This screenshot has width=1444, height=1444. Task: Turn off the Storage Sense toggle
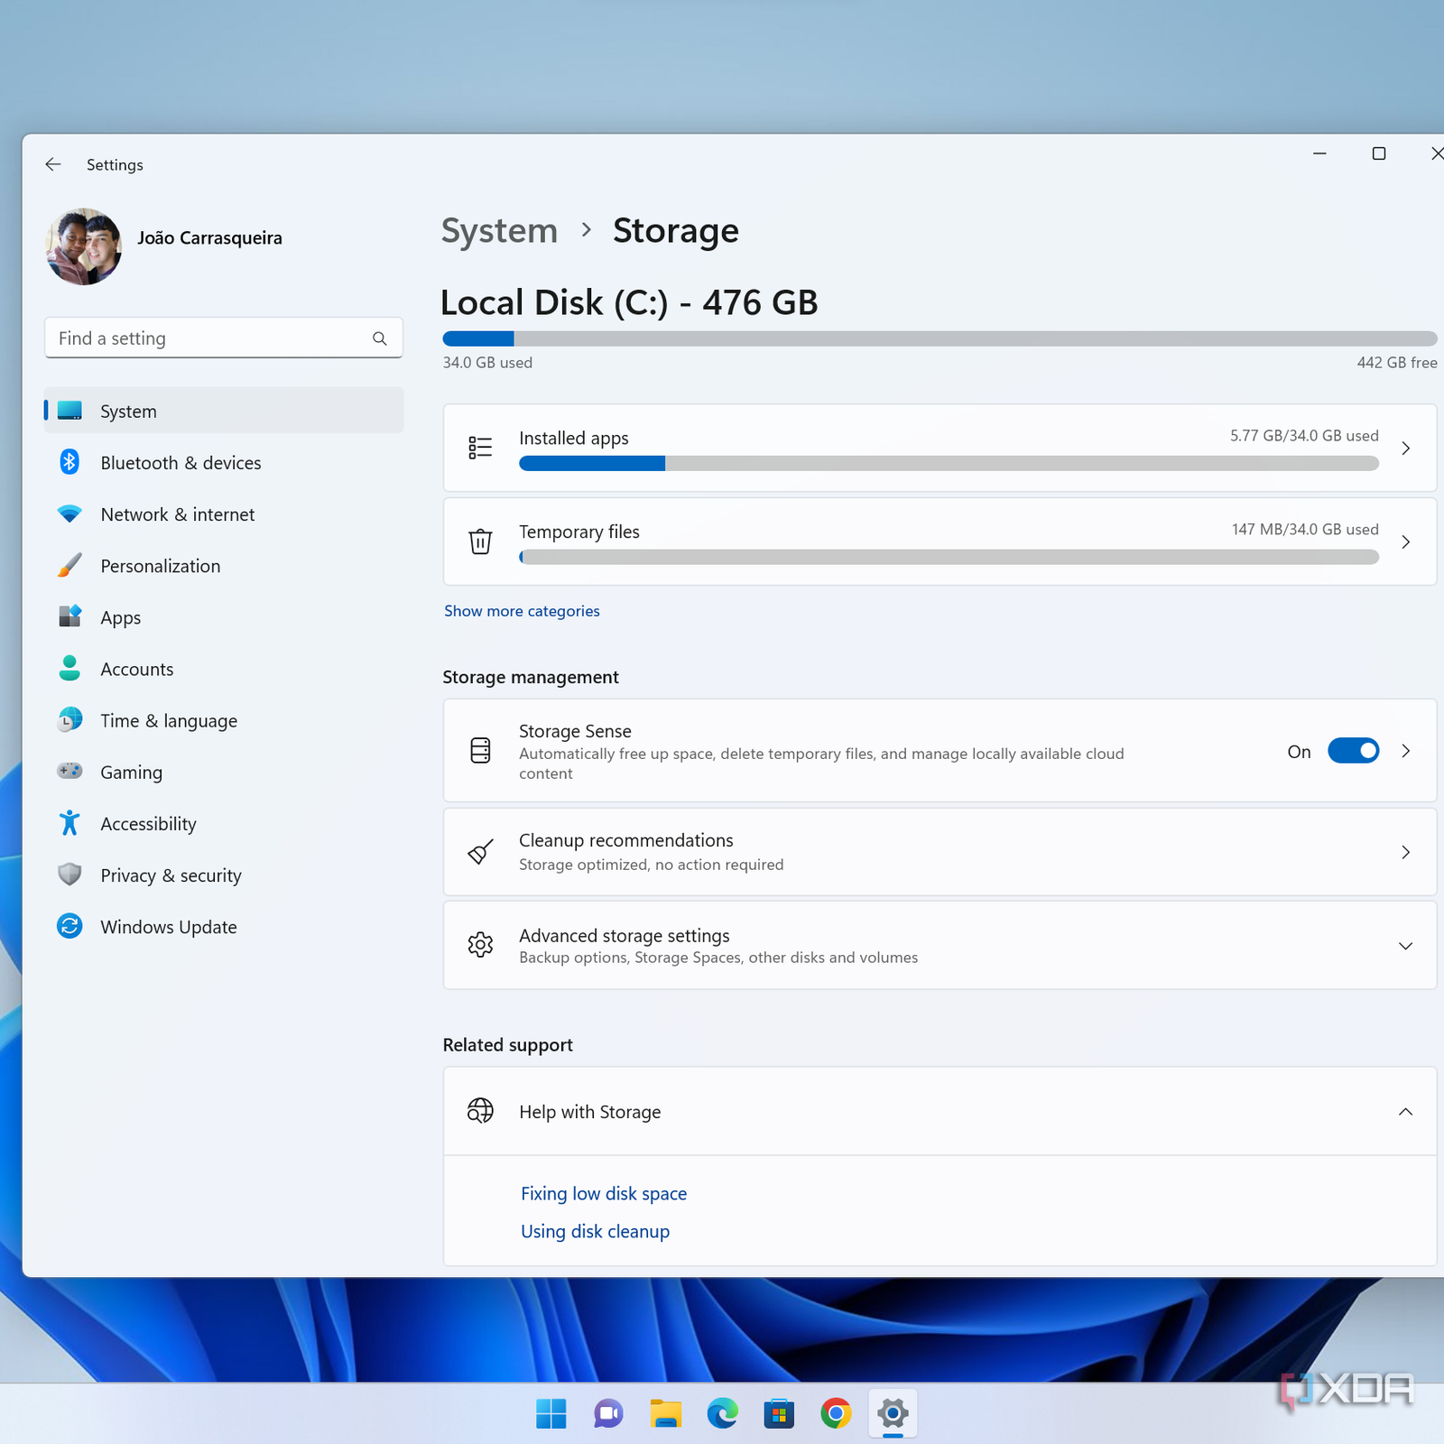(1353, 751)
